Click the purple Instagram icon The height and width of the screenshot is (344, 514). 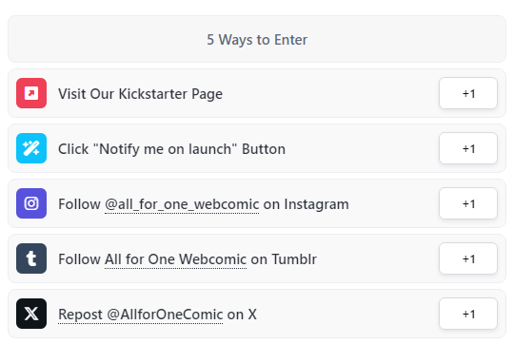(x=31, y=203)
